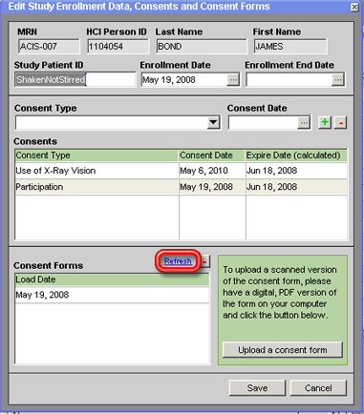Expand the Consent Type dropdown

(213, 122)
